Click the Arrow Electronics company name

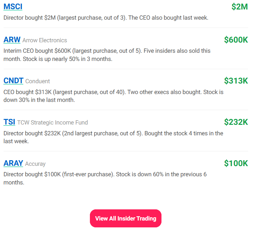45,40
